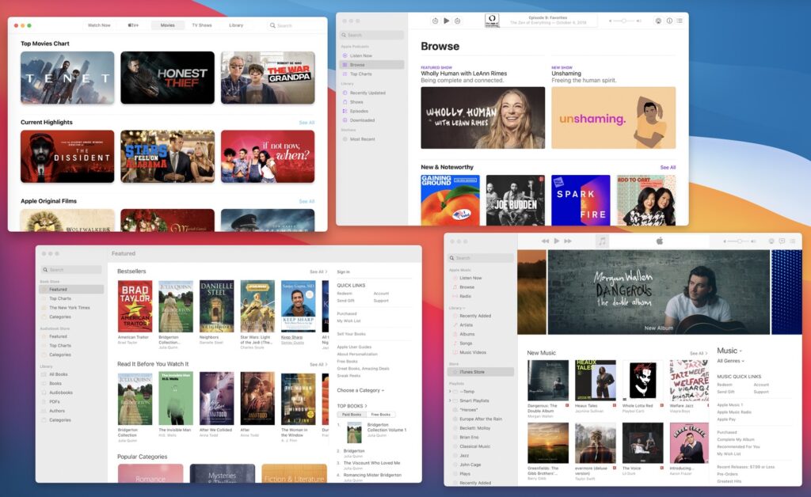
Task: Skip back 15 seconds in Podcasts
Action: coord(435,21)
